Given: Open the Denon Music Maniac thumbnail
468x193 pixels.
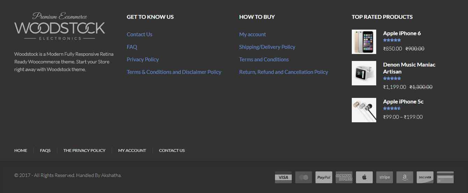Looking at the screenshot, I should [364, 73].
